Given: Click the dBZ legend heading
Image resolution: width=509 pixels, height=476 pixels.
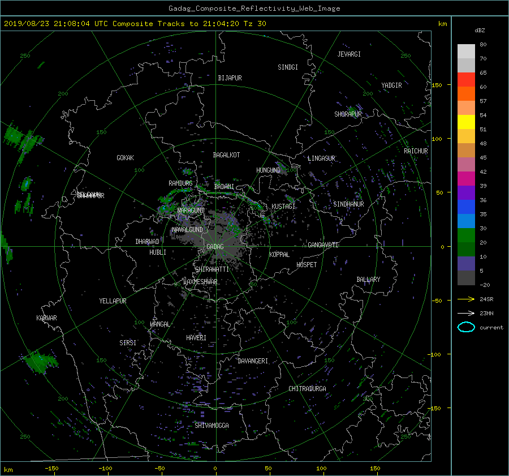Looking at the screenshot, I should (x=480, y=30).
